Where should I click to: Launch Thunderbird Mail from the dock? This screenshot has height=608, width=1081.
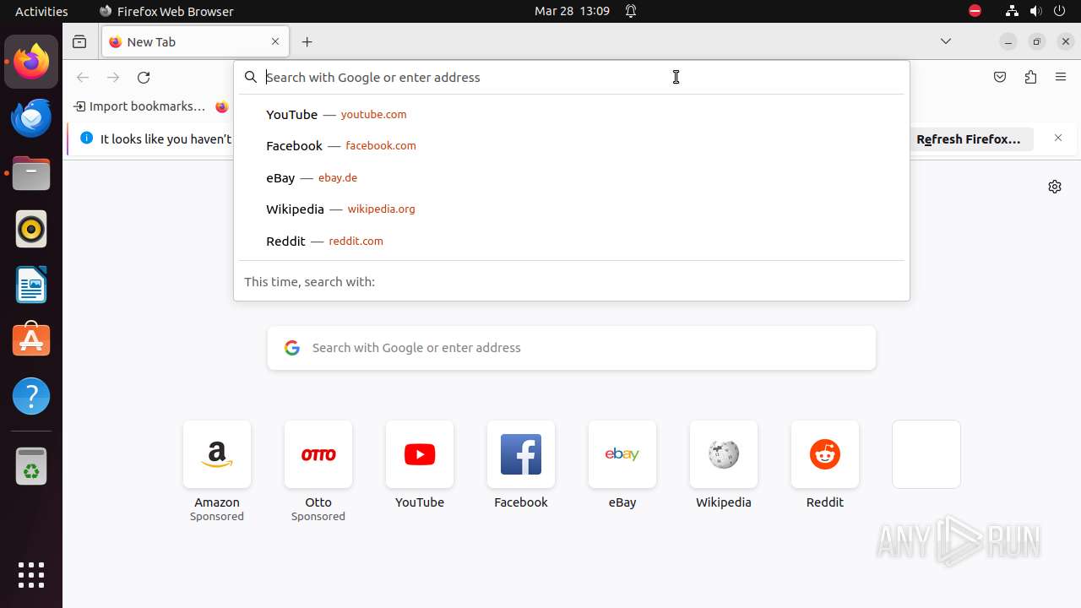[31, 117]
